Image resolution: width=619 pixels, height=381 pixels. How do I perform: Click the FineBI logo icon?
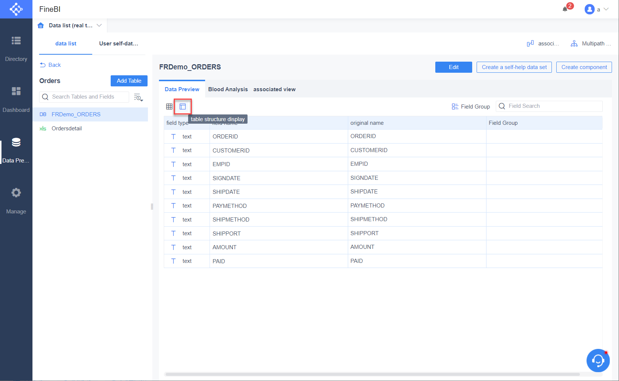[16, 9]
